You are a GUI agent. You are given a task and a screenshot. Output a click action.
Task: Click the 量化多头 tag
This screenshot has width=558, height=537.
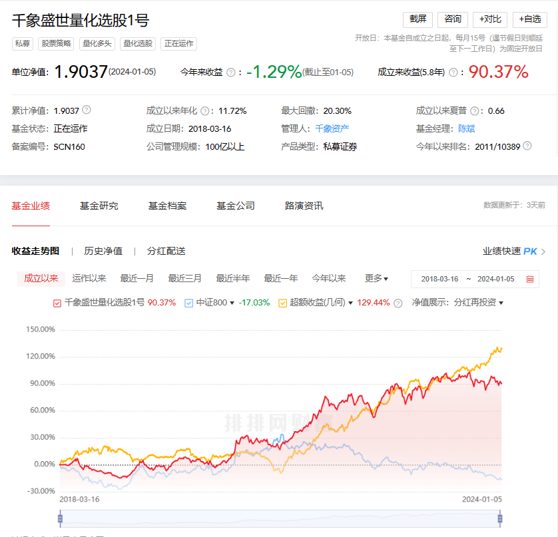coord(97,44)
